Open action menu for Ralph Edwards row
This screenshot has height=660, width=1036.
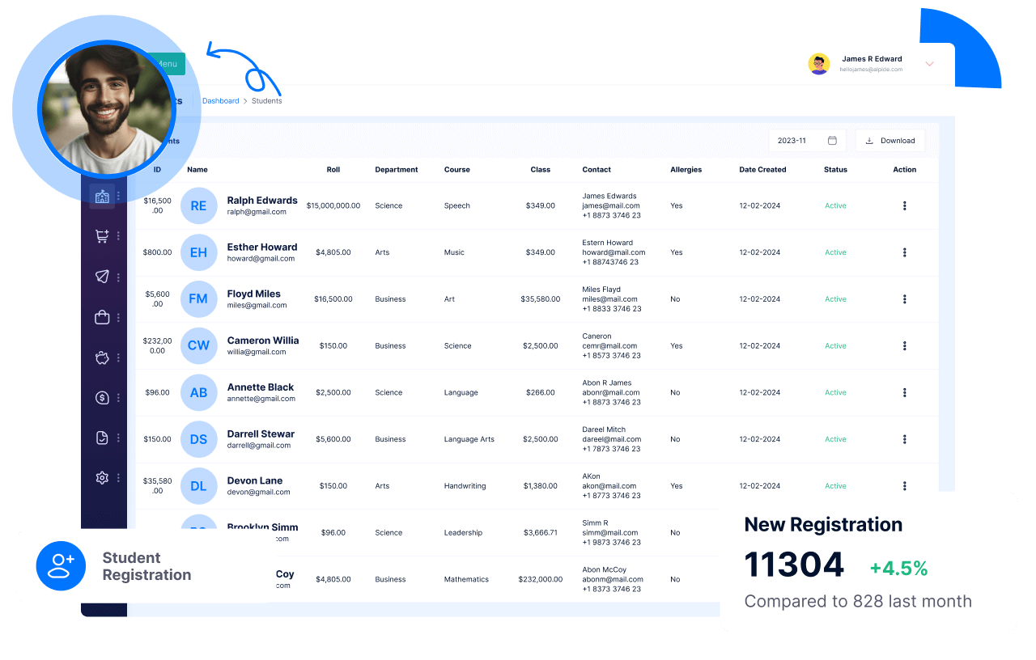[904, 205]
